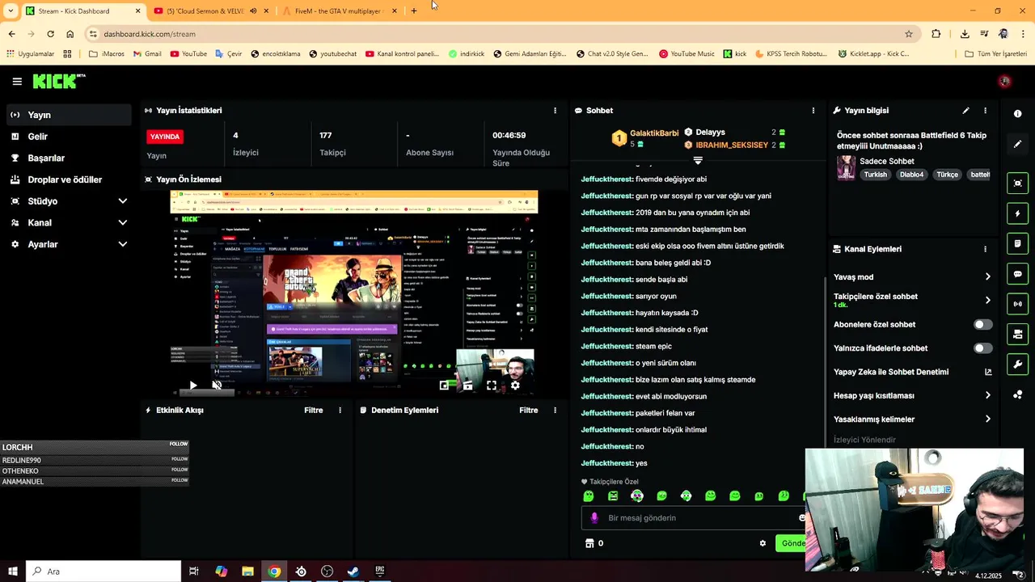Image resolution: width=1035 pixels, height=582 pixels.
Task: Open the hamburger menu beside the Kick logo
Action: pyautogui.click(x=17, y=82)
